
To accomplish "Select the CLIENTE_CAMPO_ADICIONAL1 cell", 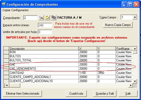I will tap(44, 77).
